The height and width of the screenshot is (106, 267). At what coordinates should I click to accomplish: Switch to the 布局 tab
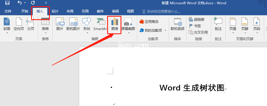pyautogui.click(x=70, y=11)
